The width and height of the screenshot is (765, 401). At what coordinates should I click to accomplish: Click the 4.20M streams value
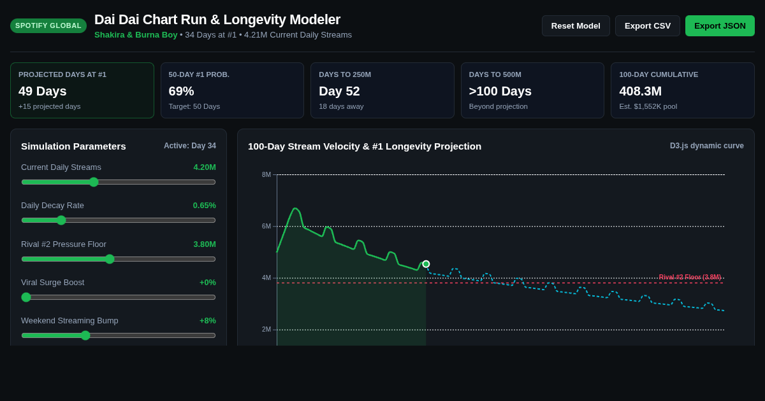pos(205,167)
